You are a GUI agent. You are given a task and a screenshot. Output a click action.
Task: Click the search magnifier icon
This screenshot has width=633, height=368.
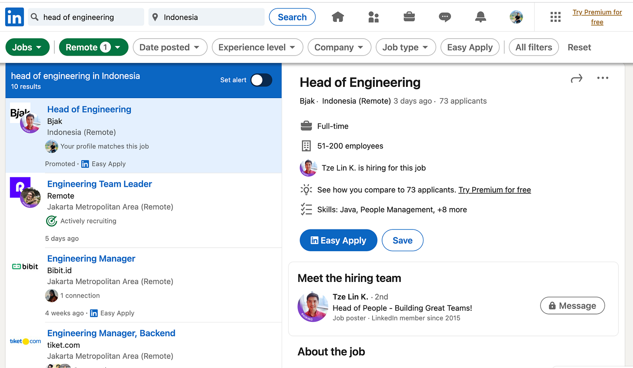(x=35, y=17)
